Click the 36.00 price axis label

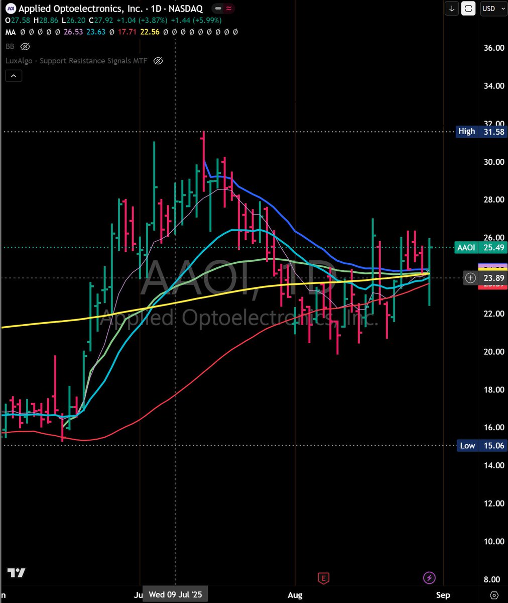493,48
